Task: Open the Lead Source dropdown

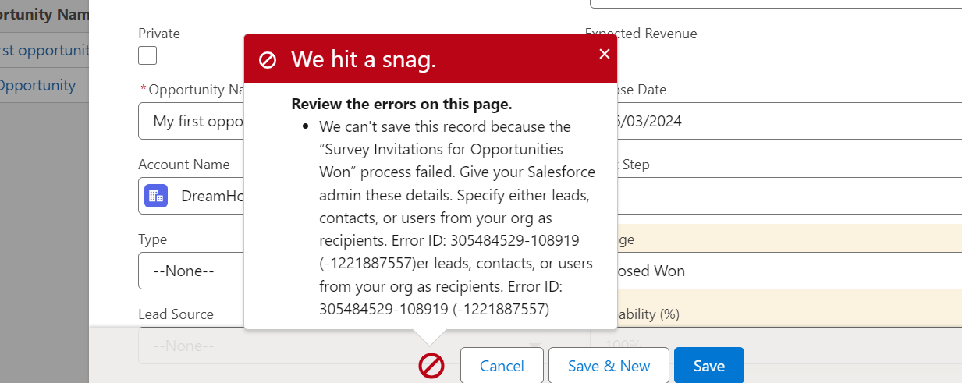Action: pyautogui.click(x=345, y=346)
